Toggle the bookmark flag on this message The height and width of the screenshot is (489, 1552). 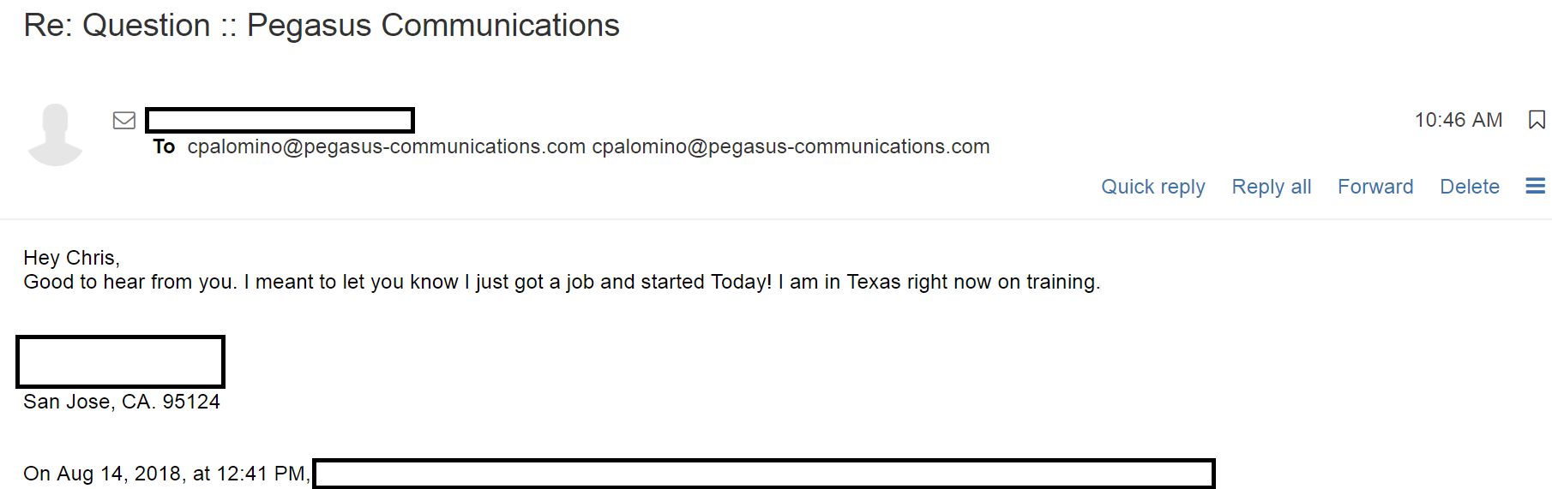click(1537, 120)
